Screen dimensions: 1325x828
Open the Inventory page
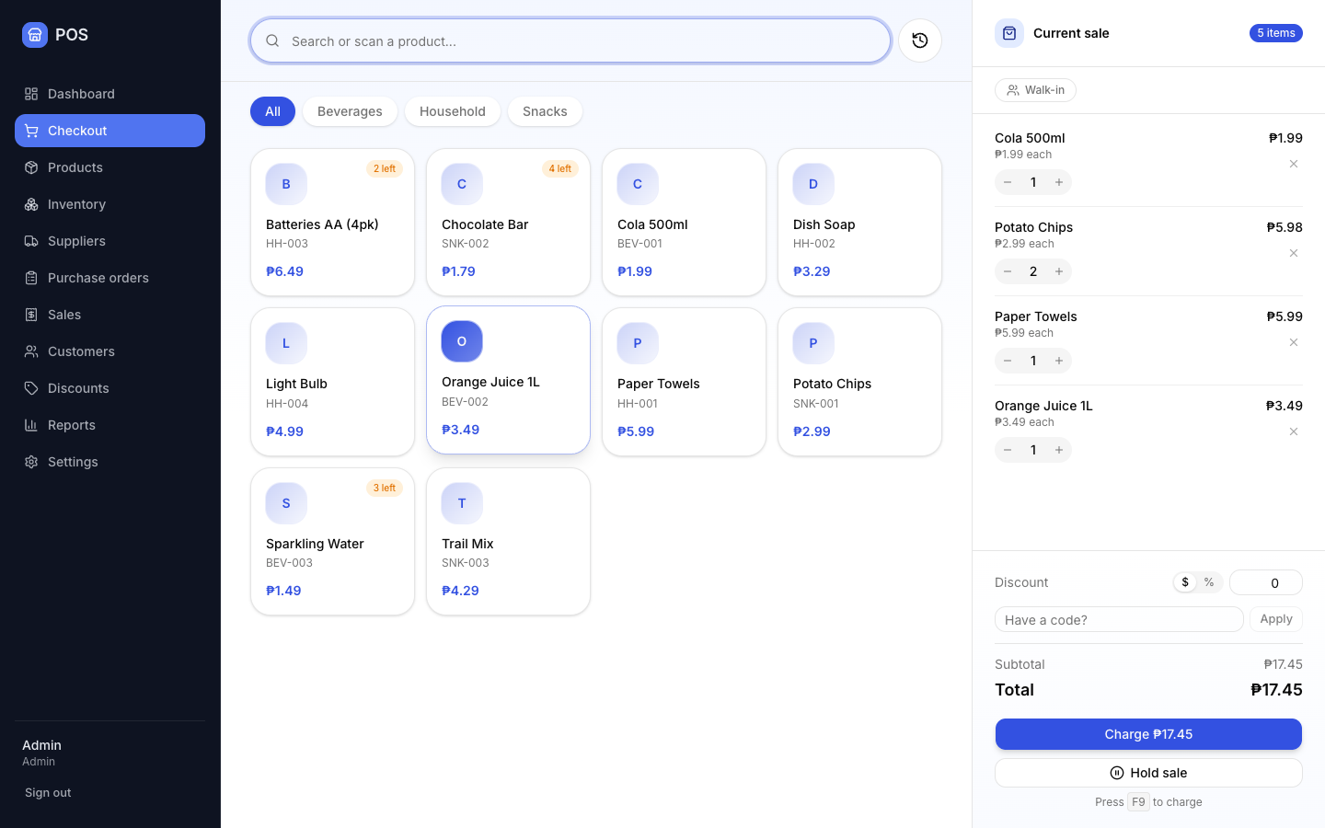pos(109,204)
